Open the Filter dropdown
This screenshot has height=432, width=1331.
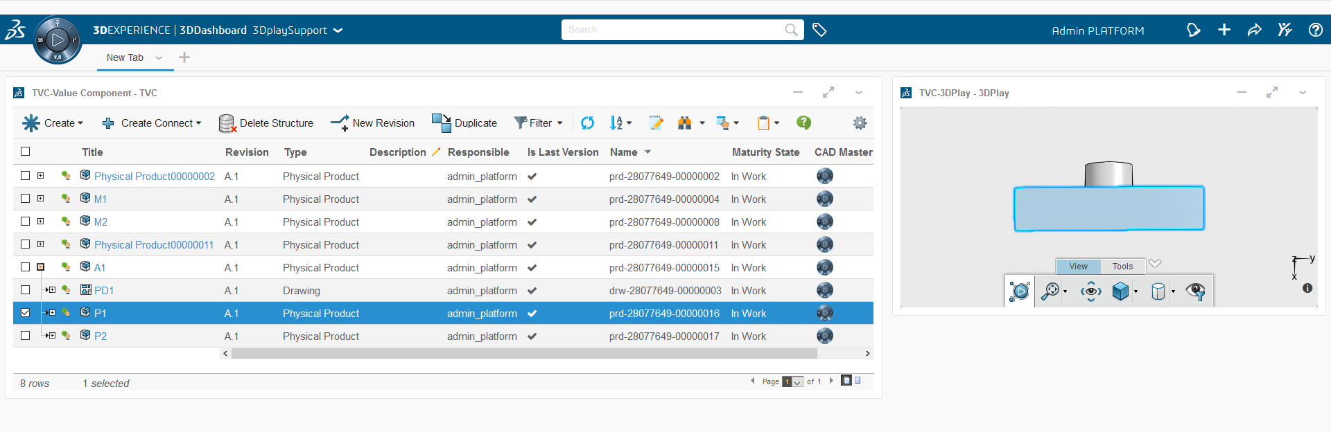tap(539, 123)
